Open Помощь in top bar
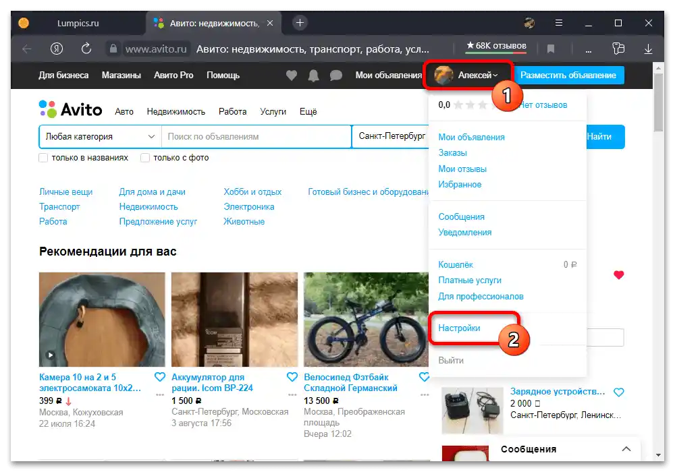The height and width of the screenshot is (472, 675). (x=223, y=76)
